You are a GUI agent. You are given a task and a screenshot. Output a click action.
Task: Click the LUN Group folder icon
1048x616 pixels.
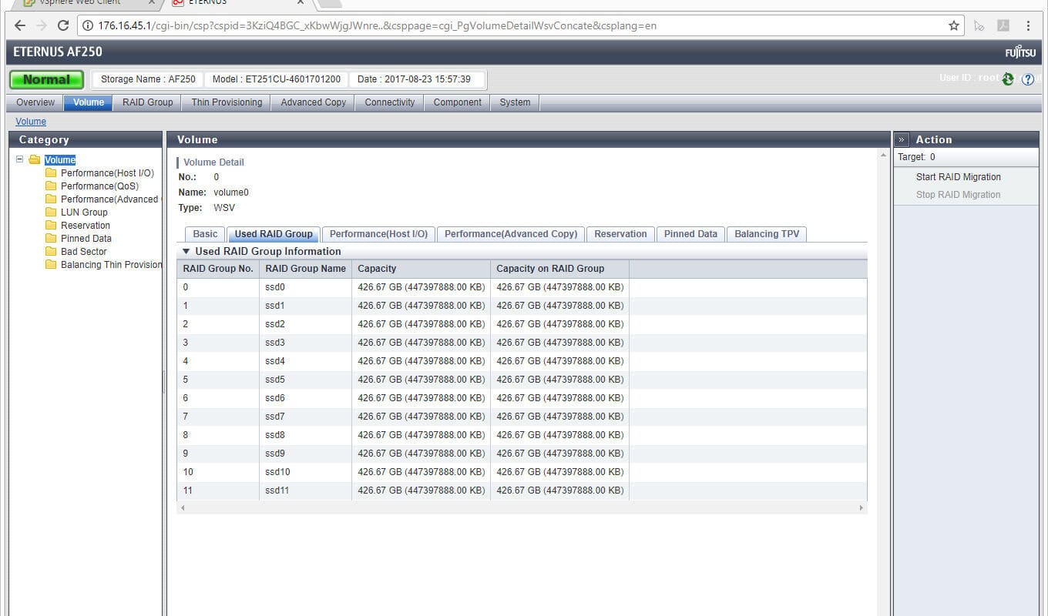51,213
